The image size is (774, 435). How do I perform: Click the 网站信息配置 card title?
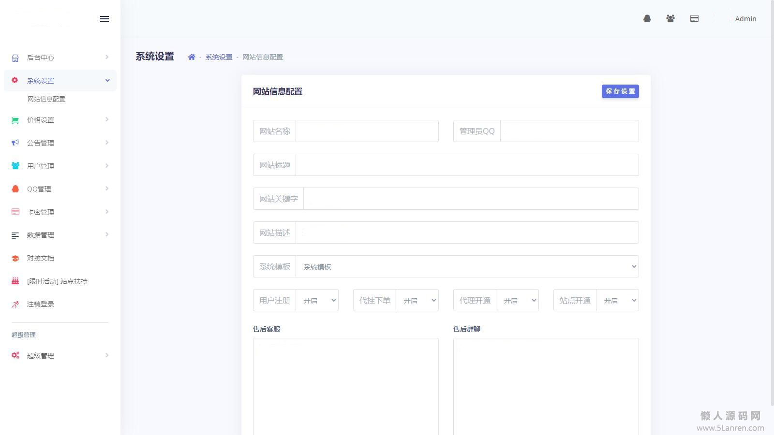click(278, 91)
